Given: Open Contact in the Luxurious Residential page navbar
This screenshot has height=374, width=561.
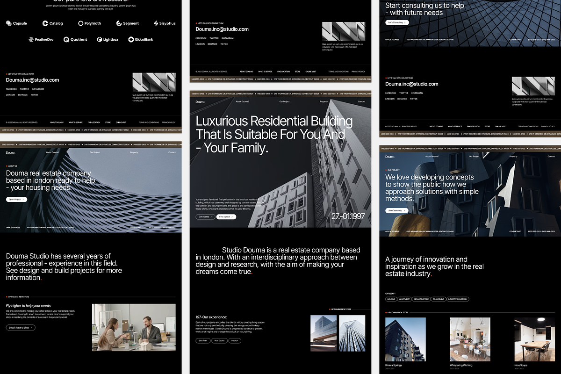Looking at the screenshot, I should 361,101.
